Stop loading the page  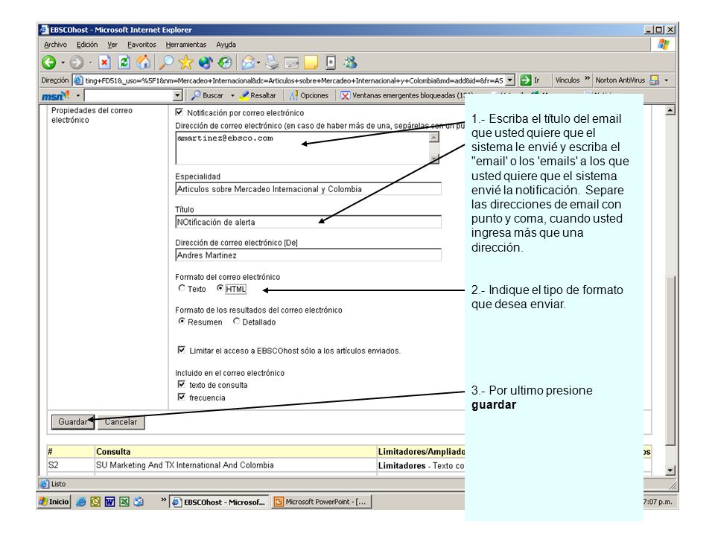(104, 63)
